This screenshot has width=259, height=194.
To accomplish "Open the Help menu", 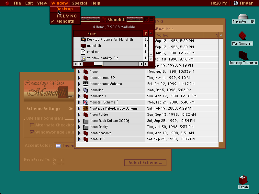I will [x=96, y=3].
